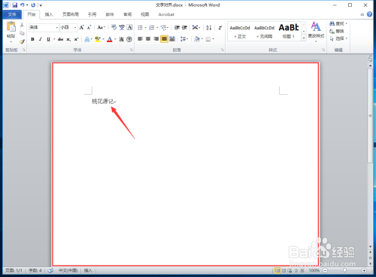Image resolution: width=376 pixels, height=277 pixels.
Task: Open the font size dropdown (小四)
Action: coord(75,27)
